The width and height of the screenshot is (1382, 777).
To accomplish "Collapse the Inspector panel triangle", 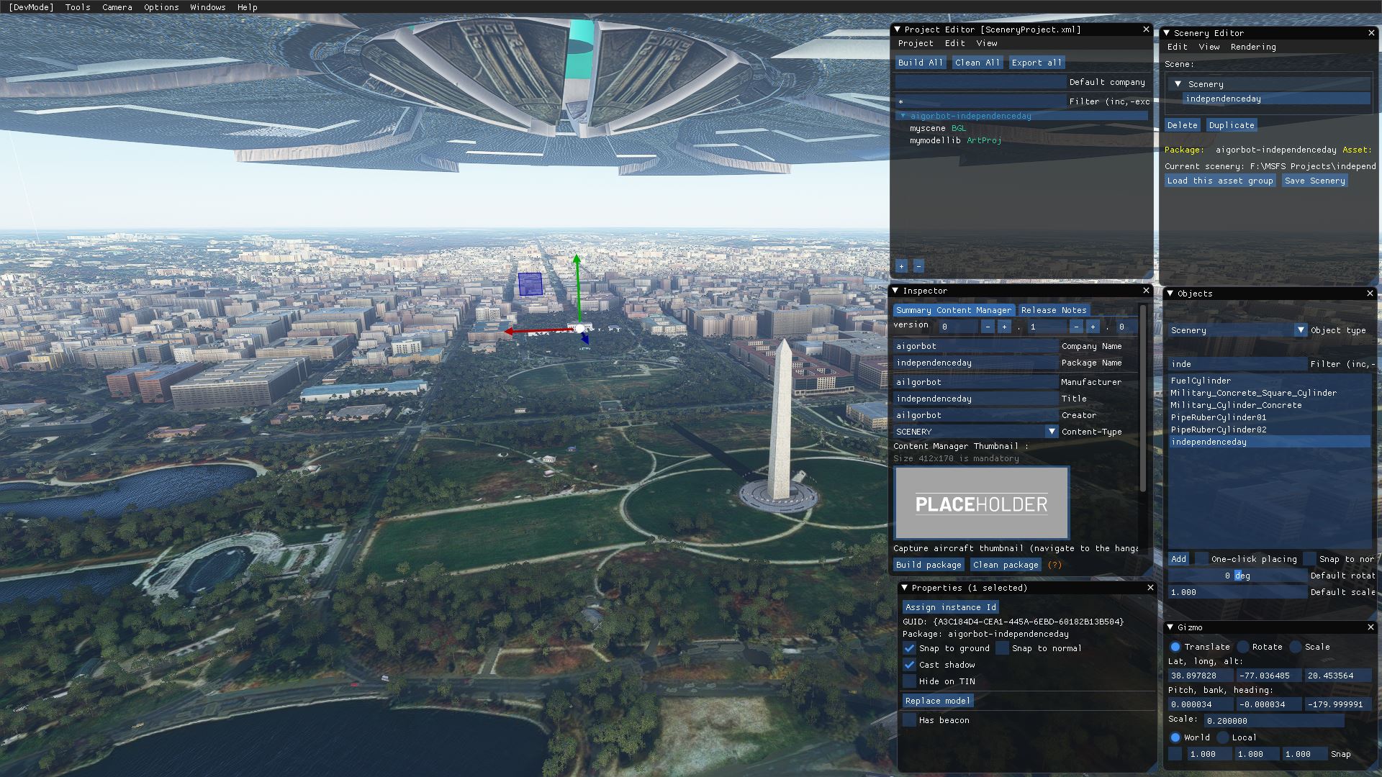I will 895,291.
